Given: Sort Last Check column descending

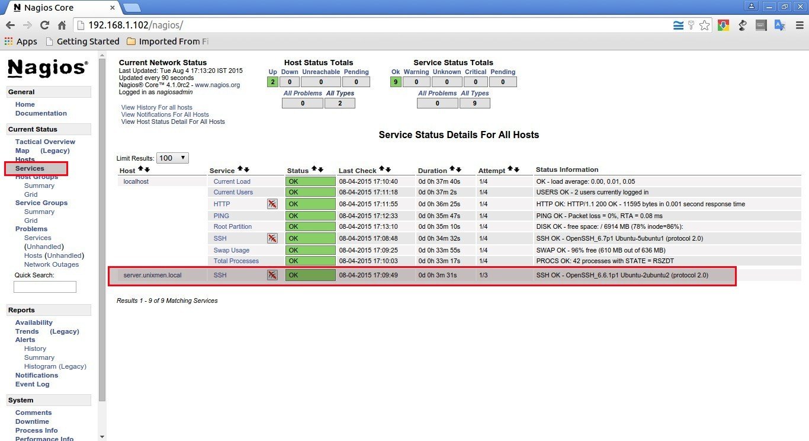Looking at the screenshot, I should (388, 170).
